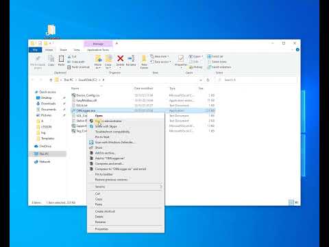Open the ribbon Open button dropdown

pos(196,56)
